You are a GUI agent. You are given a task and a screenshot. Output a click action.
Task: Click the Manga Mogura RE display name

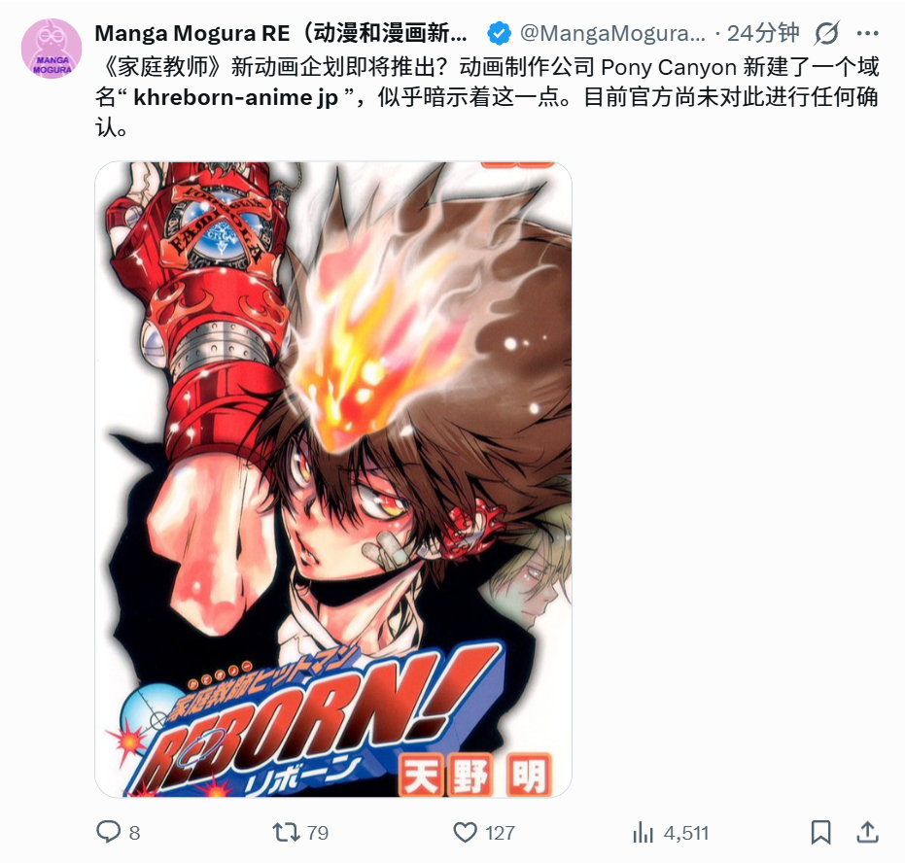[x=281, y=33]
